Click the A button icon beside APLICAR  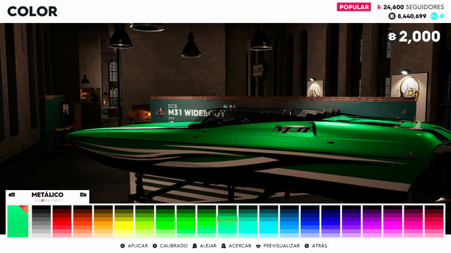click(x=122, y=246)
